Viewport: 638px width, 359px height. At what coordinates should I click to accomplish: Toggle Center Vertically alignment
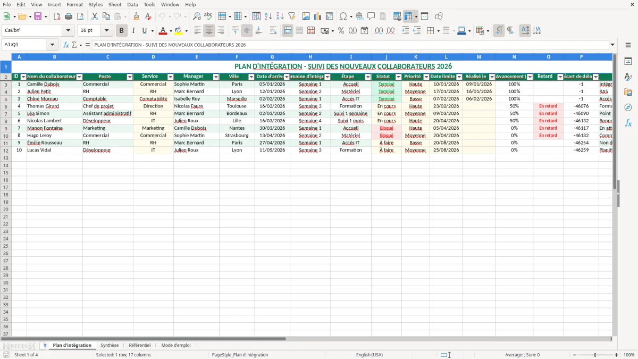point(247,31)
